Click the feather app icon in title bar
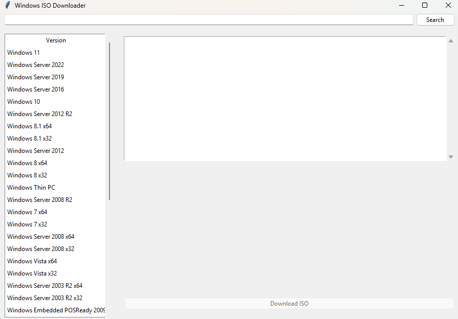 coord(8,5)
